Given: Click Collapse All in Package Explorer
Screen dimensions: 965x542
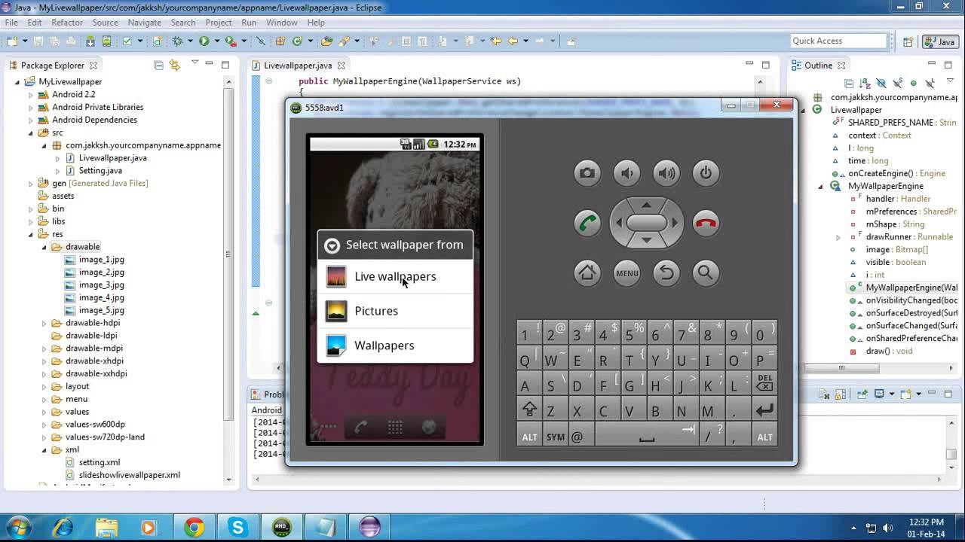Looking at the screenshot, I should click(x=158, y=65).
